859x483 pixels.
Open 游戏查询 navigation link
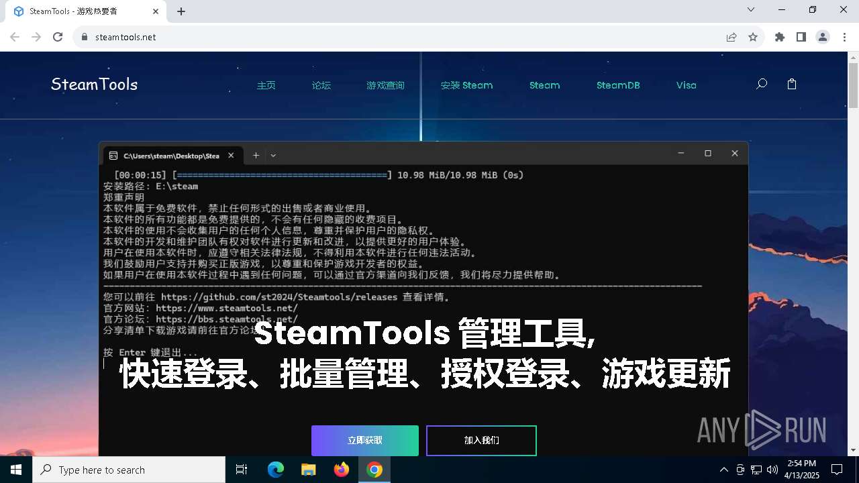(385, 85)
